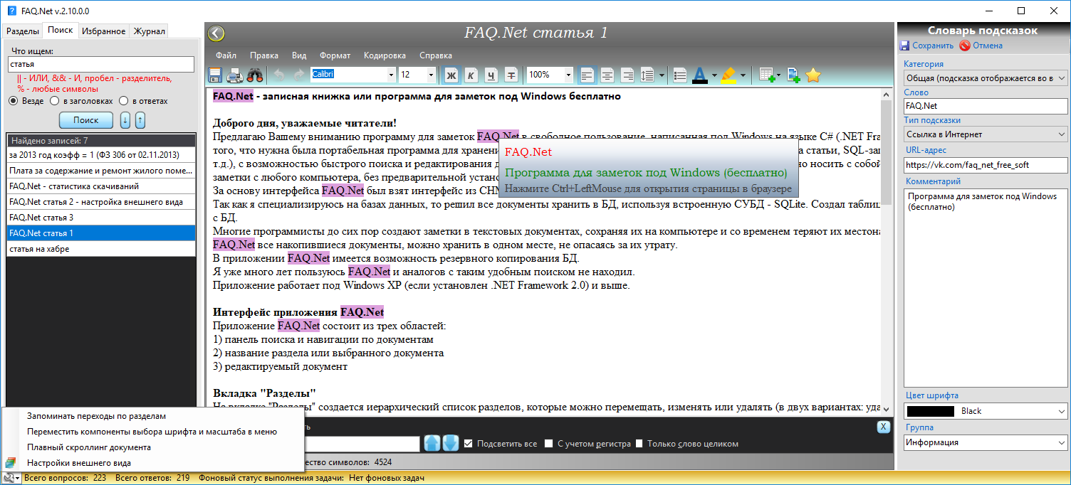The height and width of the screenshot is (485, 1071).
Task: Open the Кодировка menu
Action: click(x=385, y=55)
